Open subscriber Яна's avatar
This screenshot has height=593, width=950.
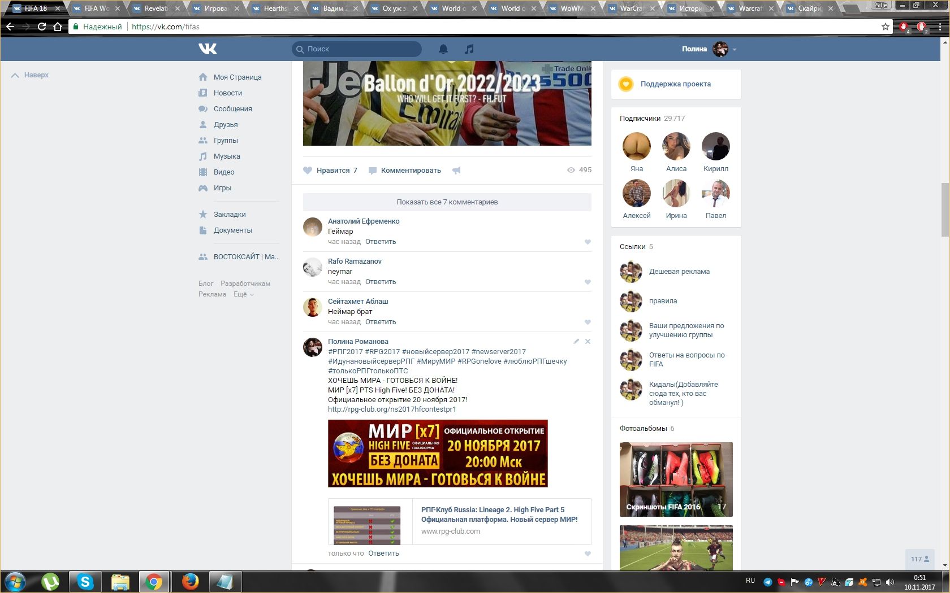click(x=637, y=146)
